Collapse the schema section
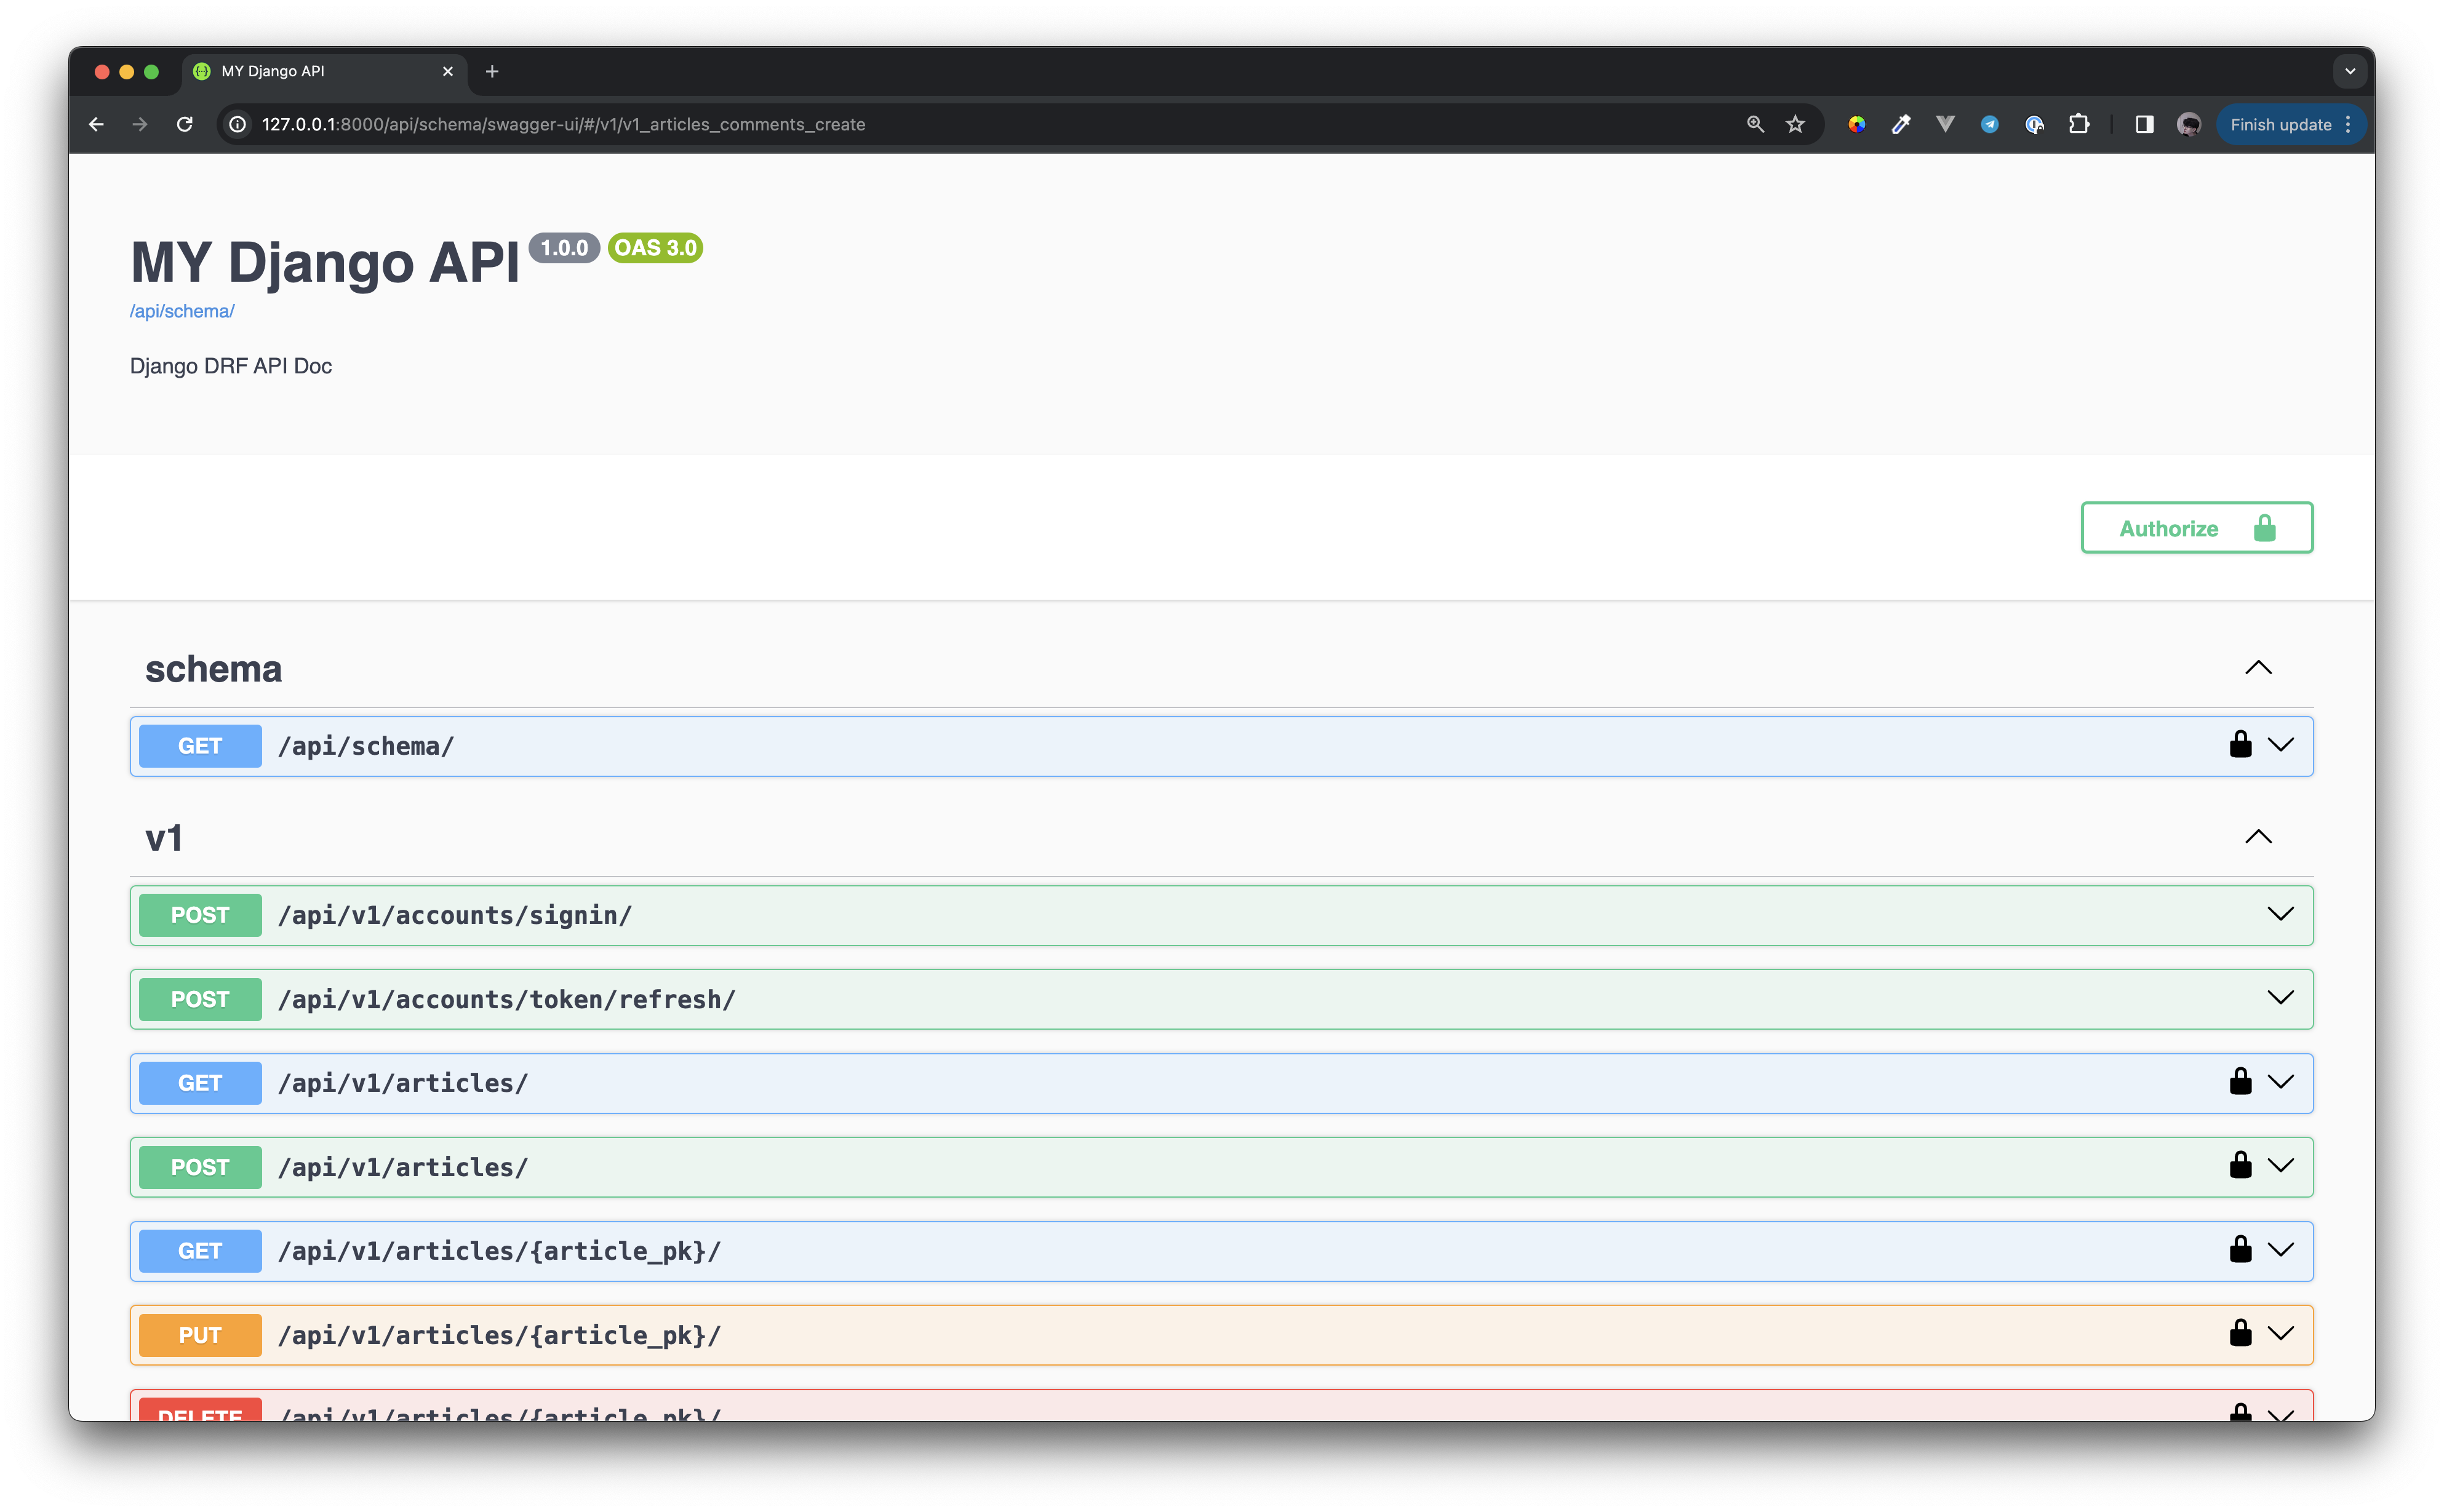2444x1512 pixels. point(2258,668)
